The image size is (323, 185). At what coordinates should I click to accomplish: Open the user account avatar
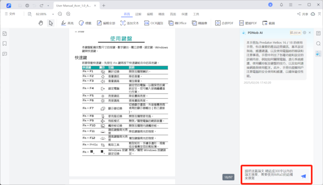click(270, 5)
